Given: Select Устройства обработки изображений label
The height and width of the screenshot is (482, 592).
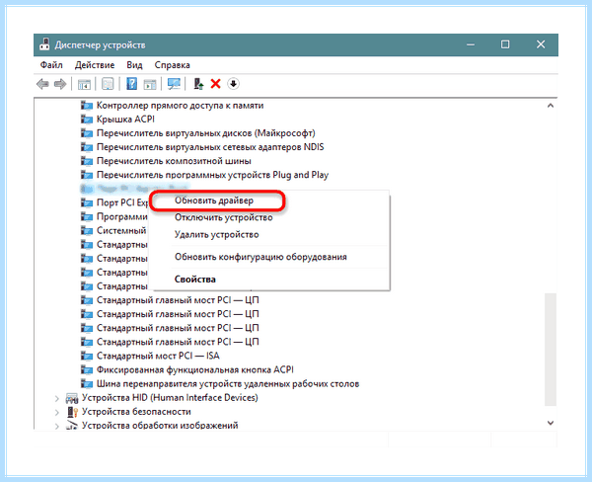Looking at the screenshot, I should [x=160, y=426].
